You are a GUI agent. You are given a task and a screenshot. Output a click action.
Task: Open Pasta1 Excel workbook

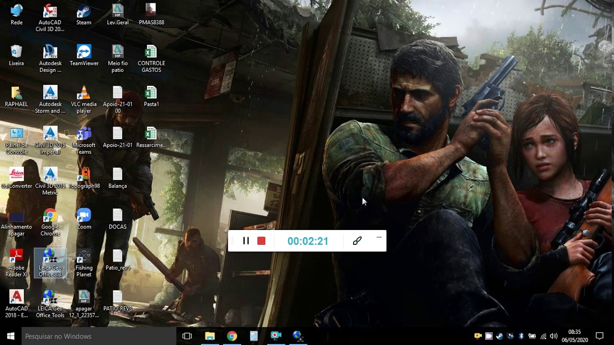point(151,96)
